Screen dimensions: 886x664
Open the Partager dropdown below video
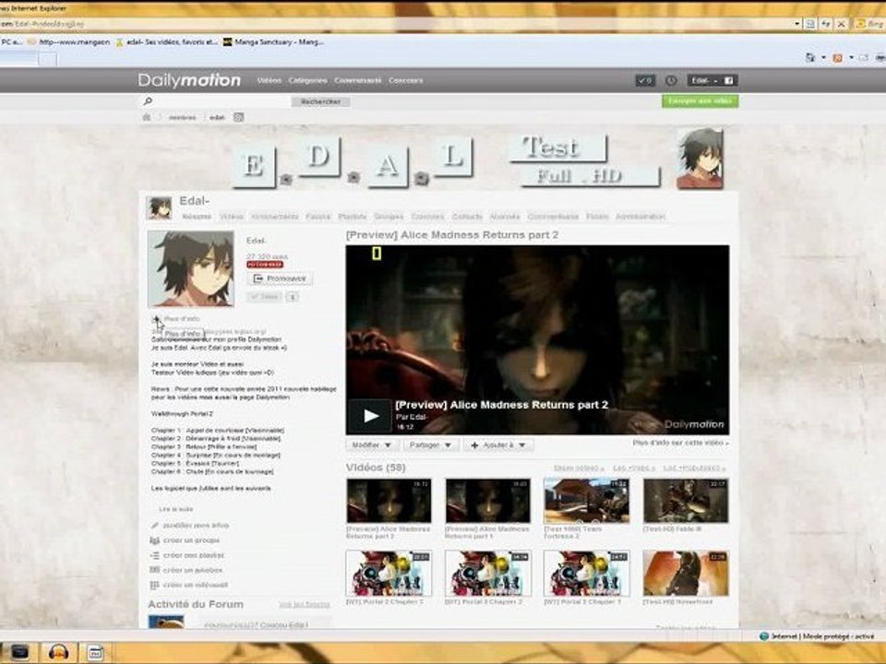point(431,445)
